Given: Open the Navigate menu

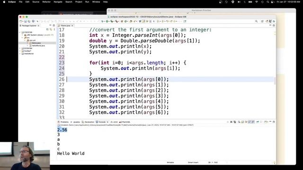Looking at the screenshot, I should click(58, 2).
